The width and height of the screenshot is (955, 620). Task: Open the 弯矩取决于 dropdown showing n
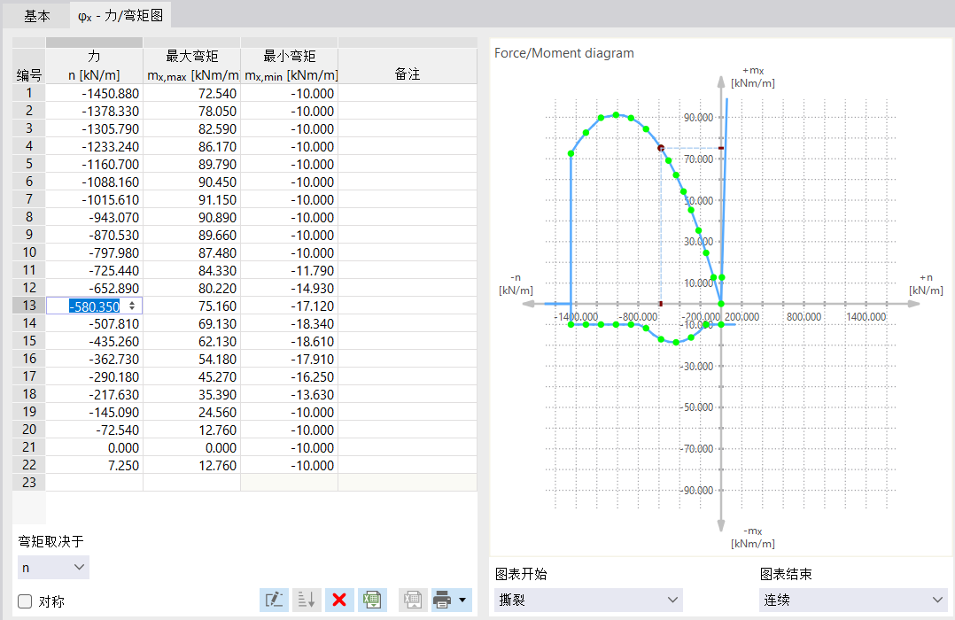(x=53, y=568)
